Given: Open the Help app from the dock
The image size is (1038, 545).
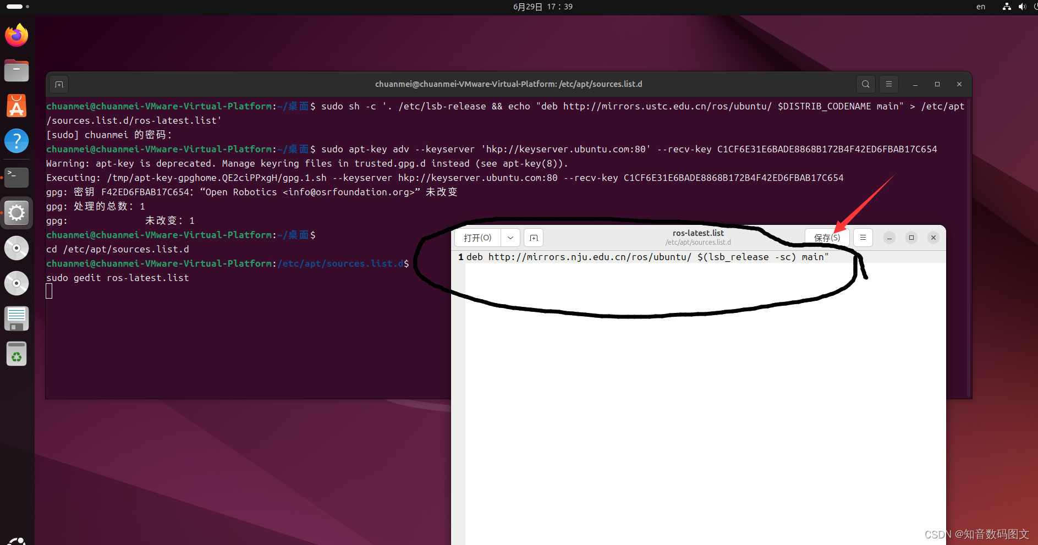Looking at the screenshot, I should pos(16,141).
